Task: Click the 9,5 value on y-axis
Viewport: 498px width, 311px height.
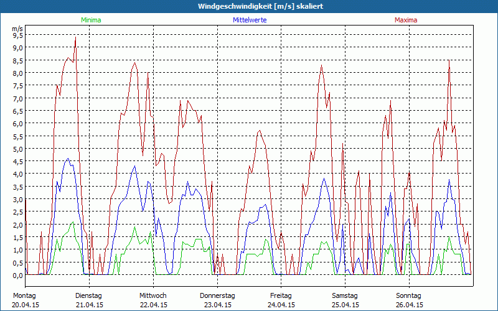Action: (18, 35)
